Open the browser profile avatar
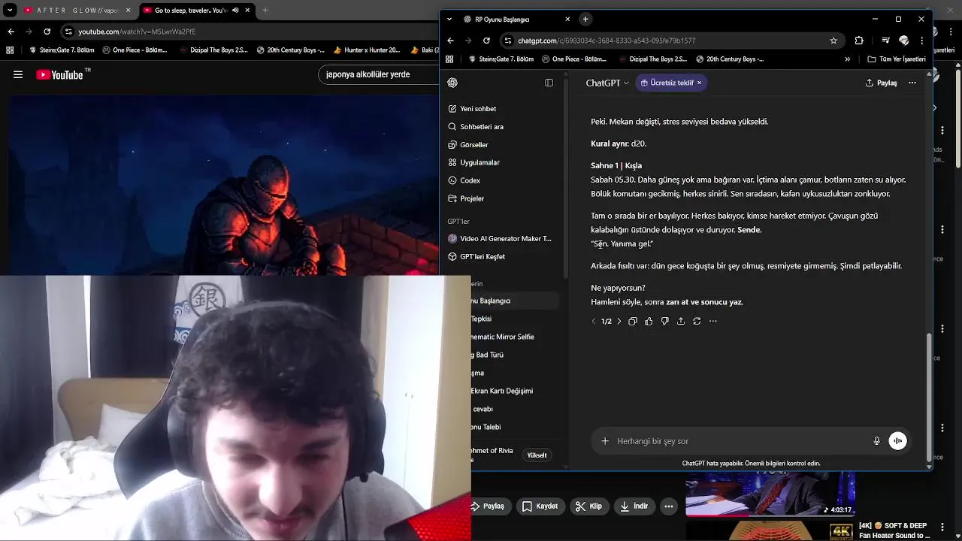This screenshot has width=962, height=541. click(x=904, y=41)
